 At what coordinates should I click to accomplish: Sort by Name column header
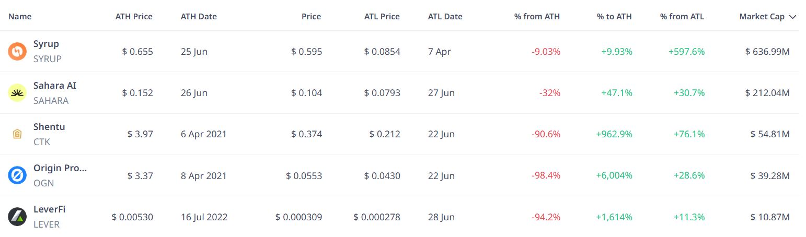(x=20, y=17)
